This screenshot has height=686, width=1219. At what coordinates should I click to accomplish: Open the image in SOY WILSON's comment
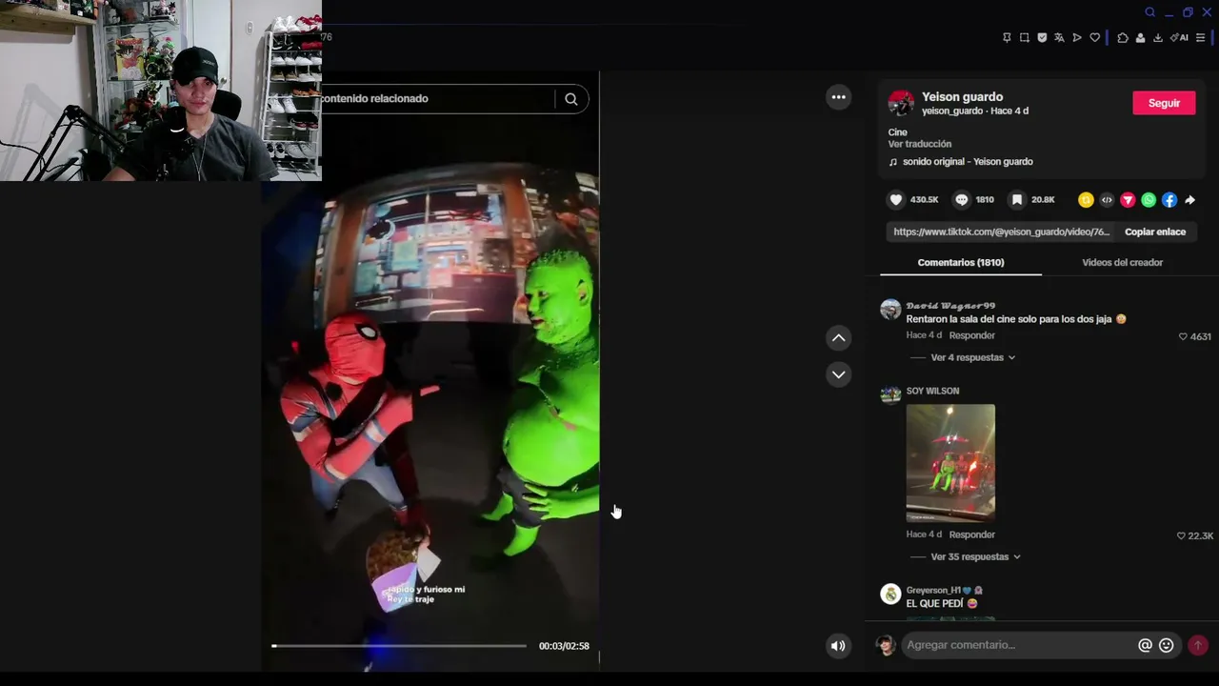950,463
